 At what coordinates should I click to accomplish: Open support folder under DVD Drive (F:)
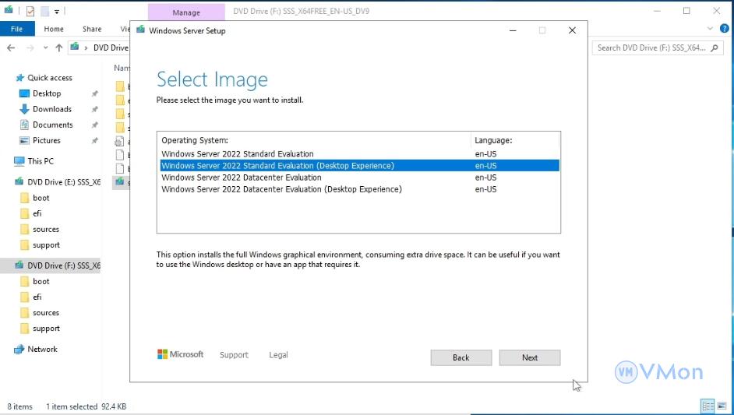[46, 329]
